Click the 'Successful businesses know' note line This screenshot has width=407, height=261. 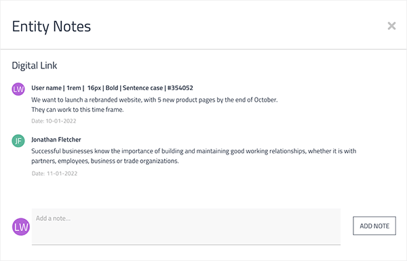pyautogui.click(x=193, y=151)
